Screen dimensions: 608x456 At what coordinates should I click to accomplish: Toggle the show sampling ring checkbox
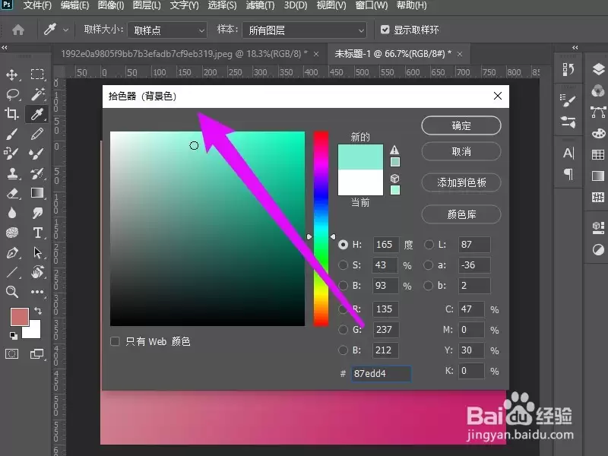[x=385, y=30]
